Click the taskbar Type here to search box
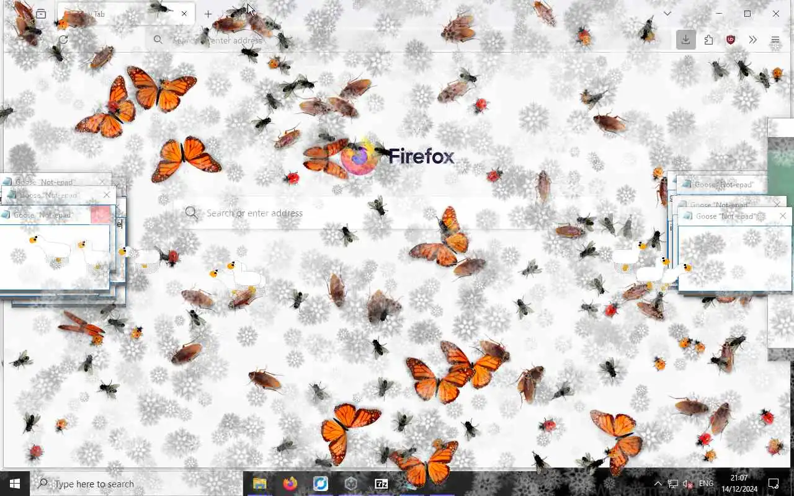This screenshot has width=794, height=496. point(135,484)
